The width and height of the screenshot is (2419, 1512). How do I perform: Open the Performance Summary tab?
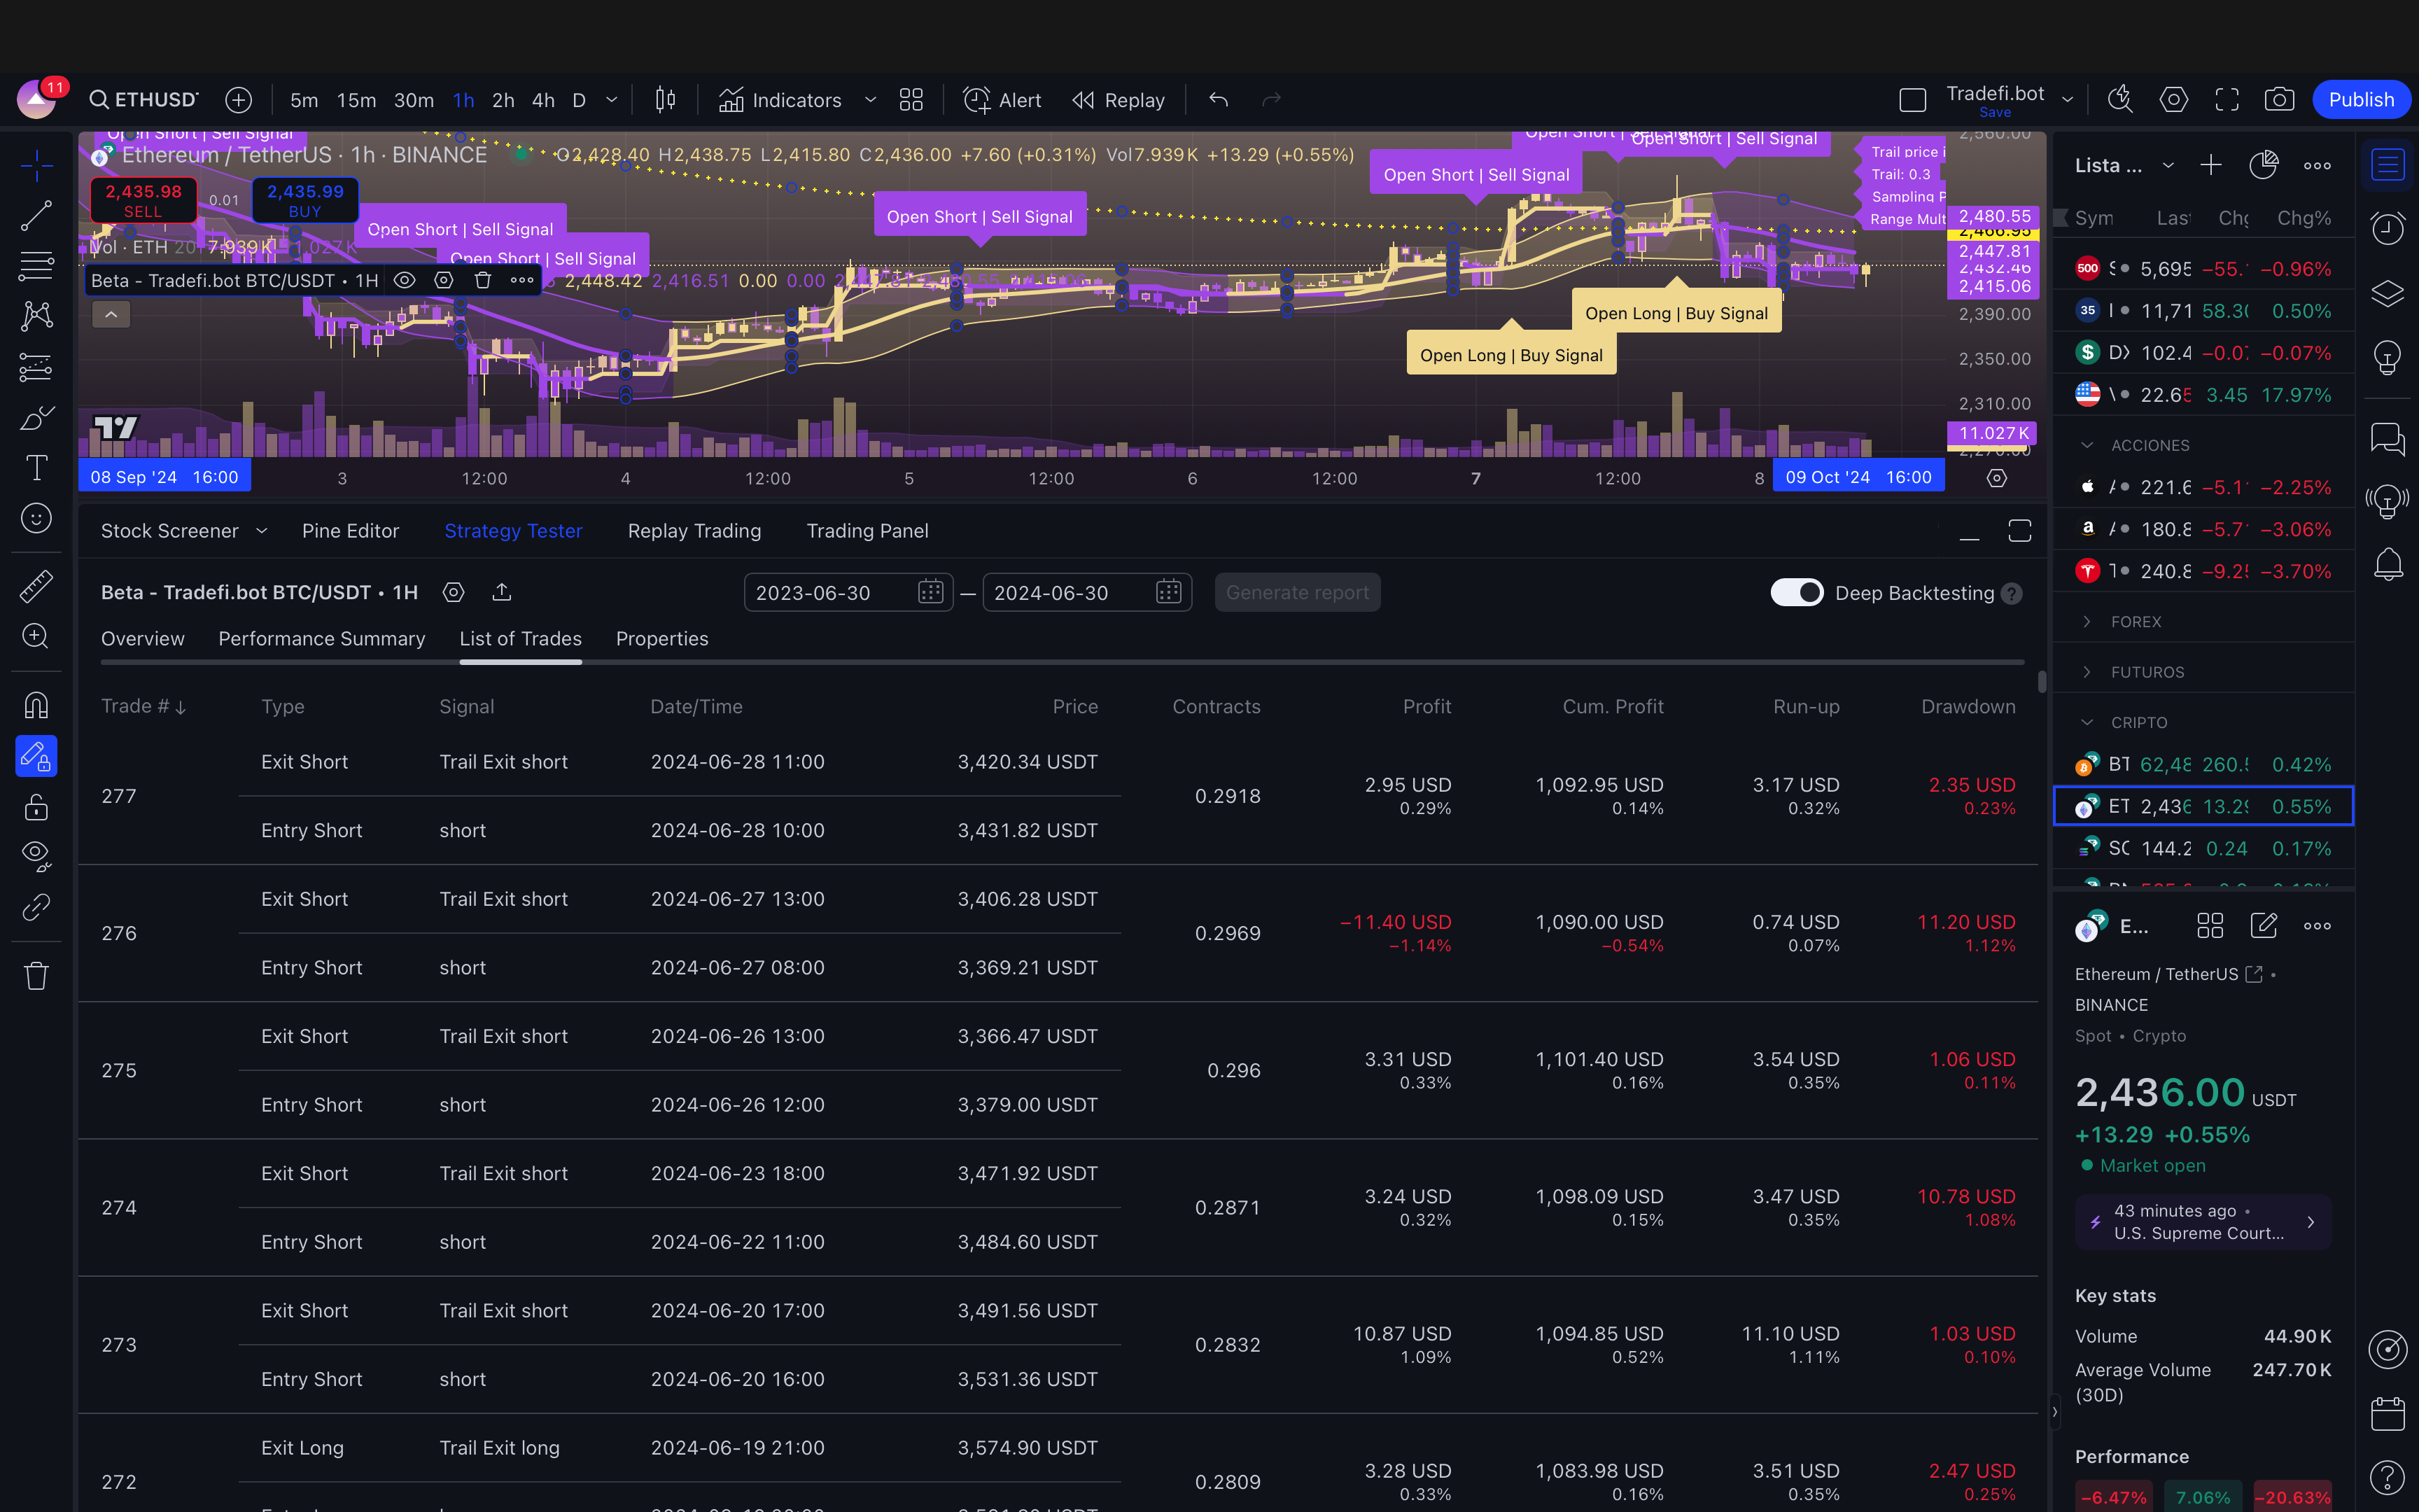coord(321,639)
